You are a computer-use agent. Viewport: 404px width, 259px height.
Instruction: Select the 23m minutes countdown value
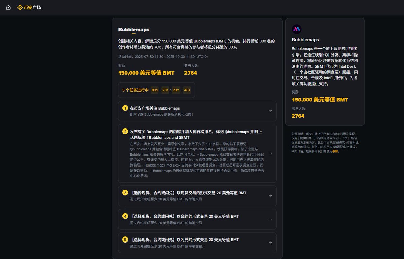pyautogui.click(x=176, y=90)
